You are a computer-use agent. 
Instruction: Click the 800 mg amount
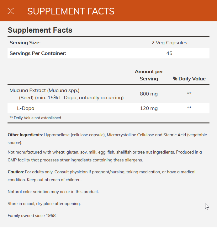149,94
